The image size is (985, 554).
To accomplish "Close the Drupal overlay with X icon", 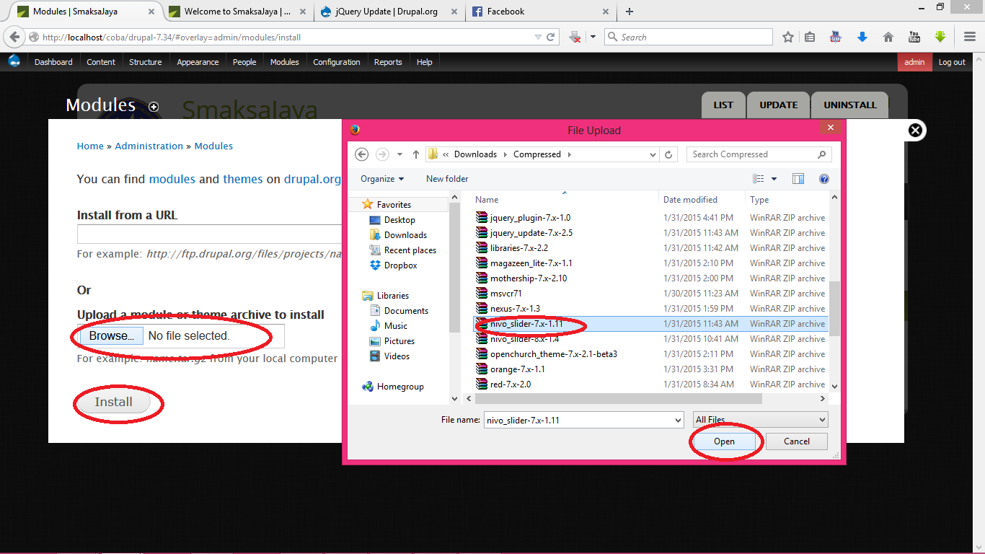I will [915, 130].
